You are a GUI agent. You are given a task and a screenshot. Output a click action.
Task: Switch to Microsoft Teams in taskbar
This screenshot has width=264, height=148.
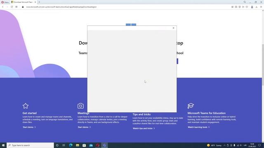pyautogui.click(x=104, y=145)
